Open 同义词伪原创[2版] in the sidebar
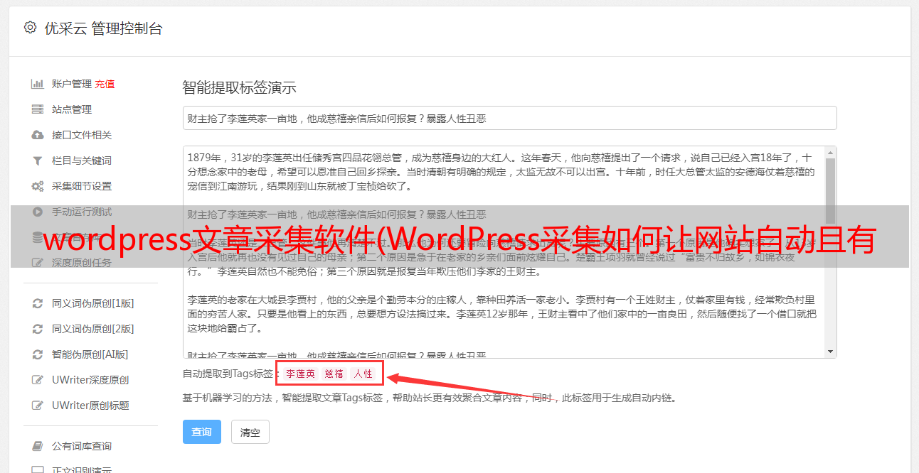Image resolution: width=919 pixels, height=473 pixels. (x=92, y=329)
